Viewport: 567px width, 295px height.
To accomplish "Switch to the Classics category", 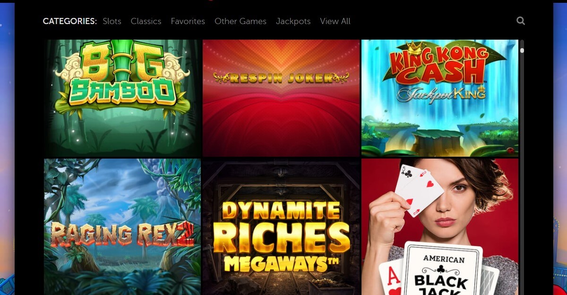I will [146, 21].
